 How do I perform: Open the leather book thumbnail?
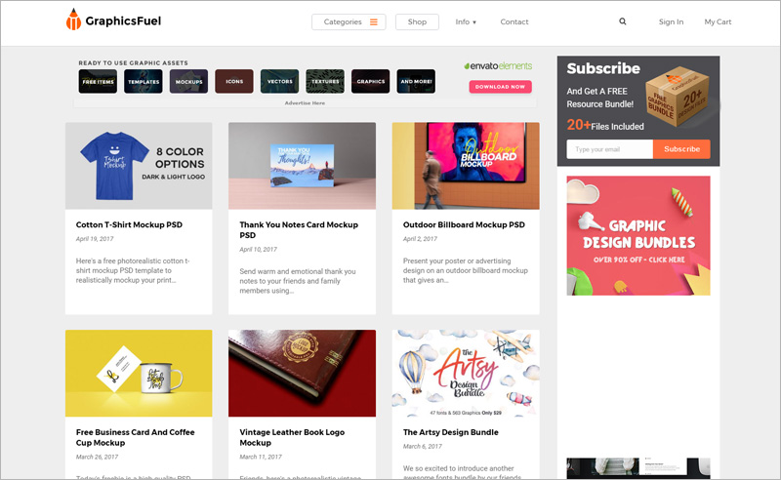302,373
